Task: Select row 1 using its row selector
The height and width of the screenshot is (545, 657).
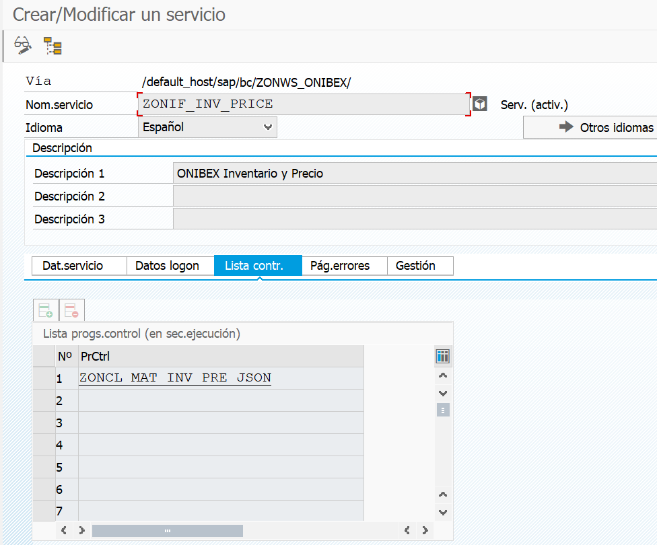Action: pyautogui.click(x=44, y=378)
